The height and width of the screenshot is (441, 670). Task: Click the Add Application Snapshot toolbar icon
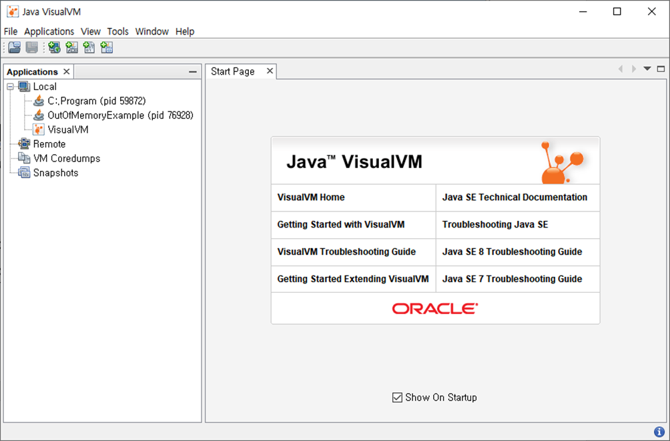pos(106,47)
